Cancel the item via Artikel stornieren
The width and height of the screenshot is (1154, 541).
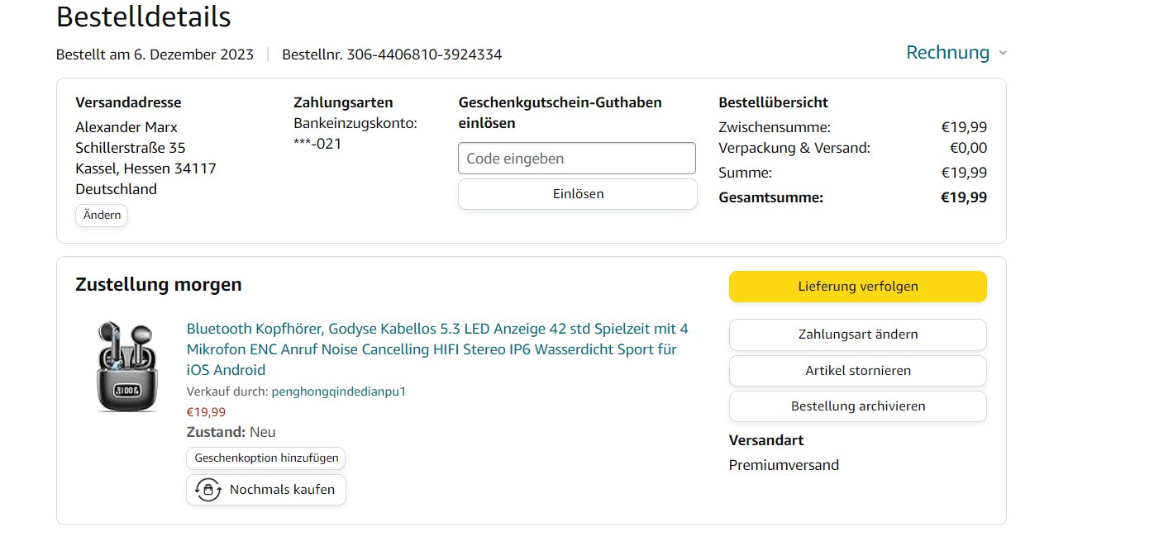point(857,371)
